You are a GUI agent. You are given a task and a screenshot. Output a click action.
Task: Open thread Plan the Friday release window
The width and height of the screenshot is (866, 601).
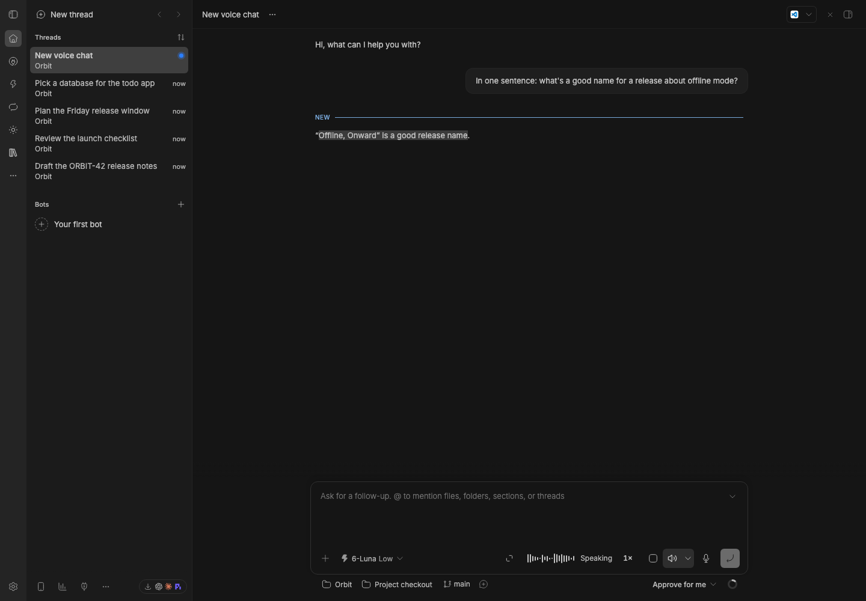109,116
